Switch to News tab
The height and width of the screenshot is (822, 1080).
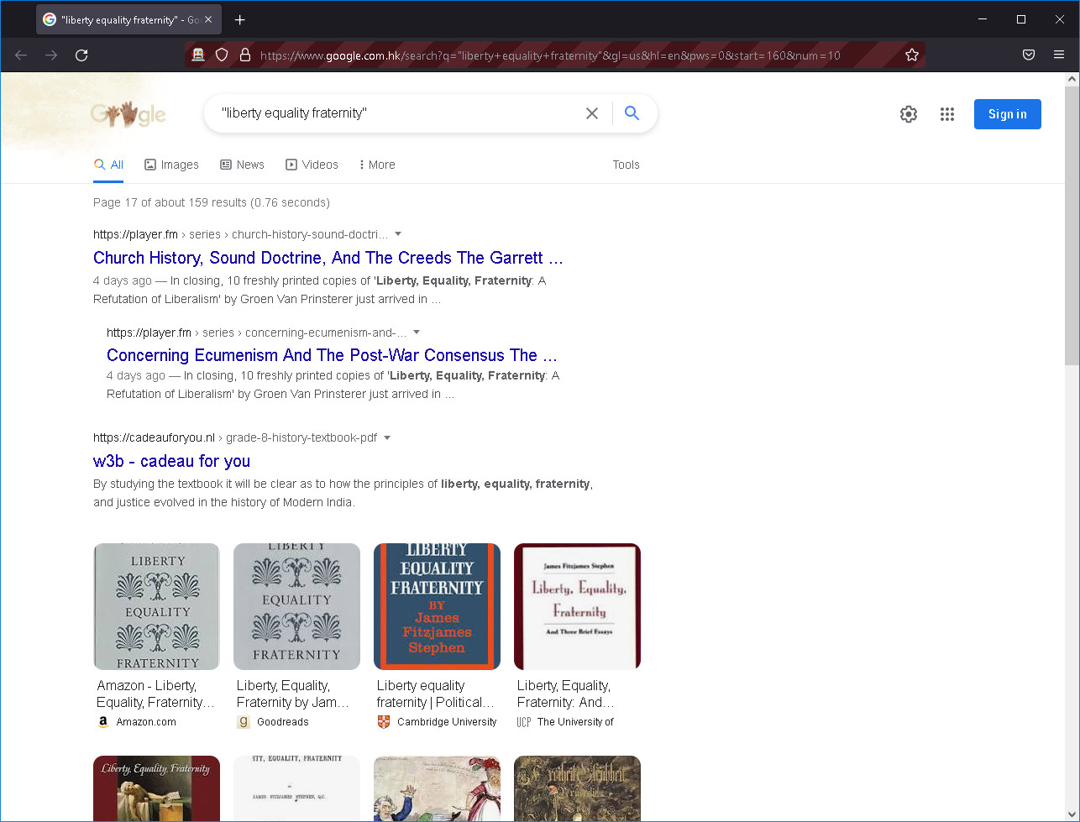[242, 165]
